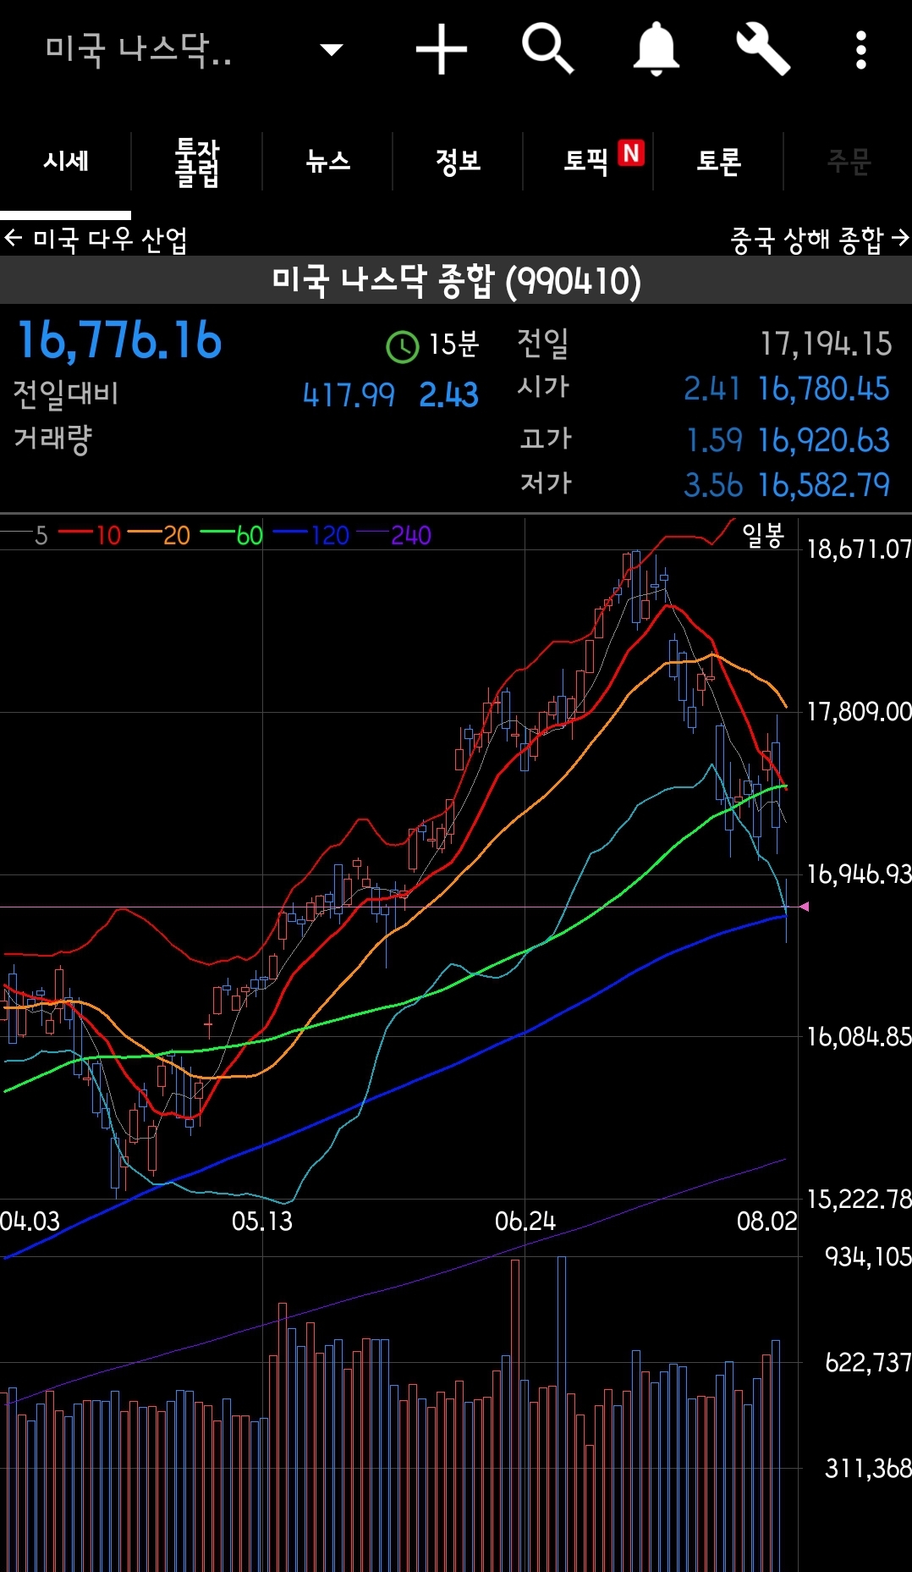Switch to the 투자클럽 tab
Viewport: 912px width, 1572px height.
[196, 162]
